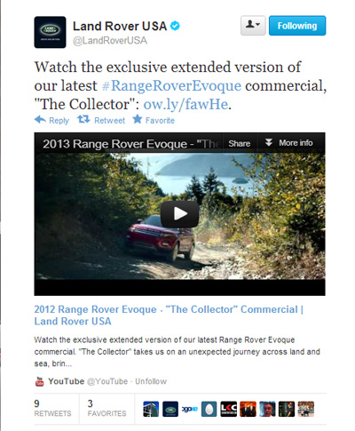The image size is (355, 431).
Task: View the 9 retweets count
Action: coord(52,408)
